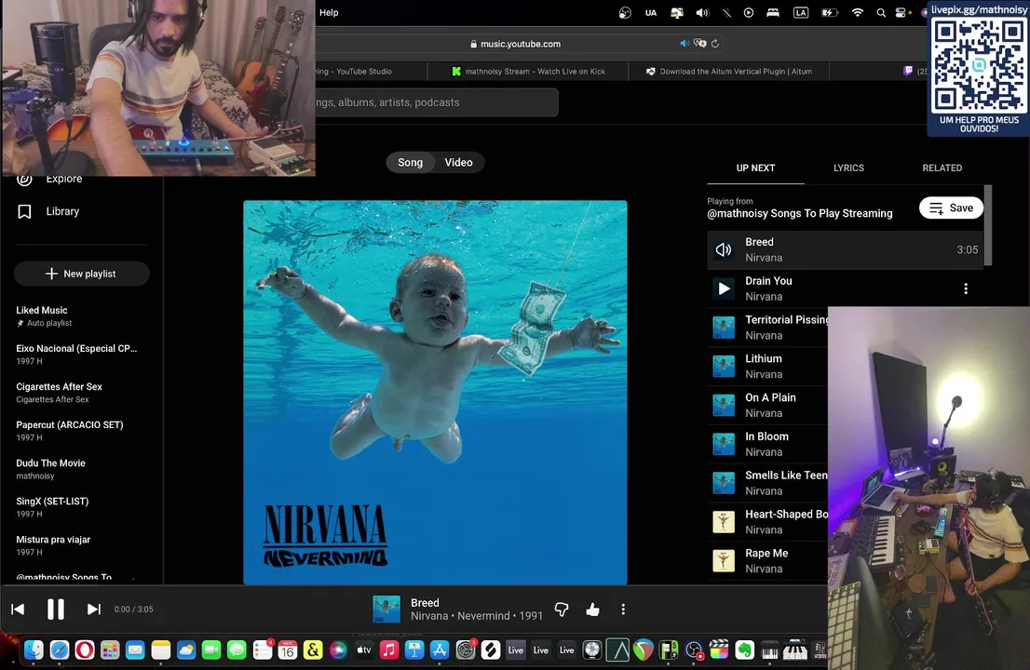This screenshot has width=1030, height=670.
Task: Open Apple Music from the dock
Action: pos(389,650)
